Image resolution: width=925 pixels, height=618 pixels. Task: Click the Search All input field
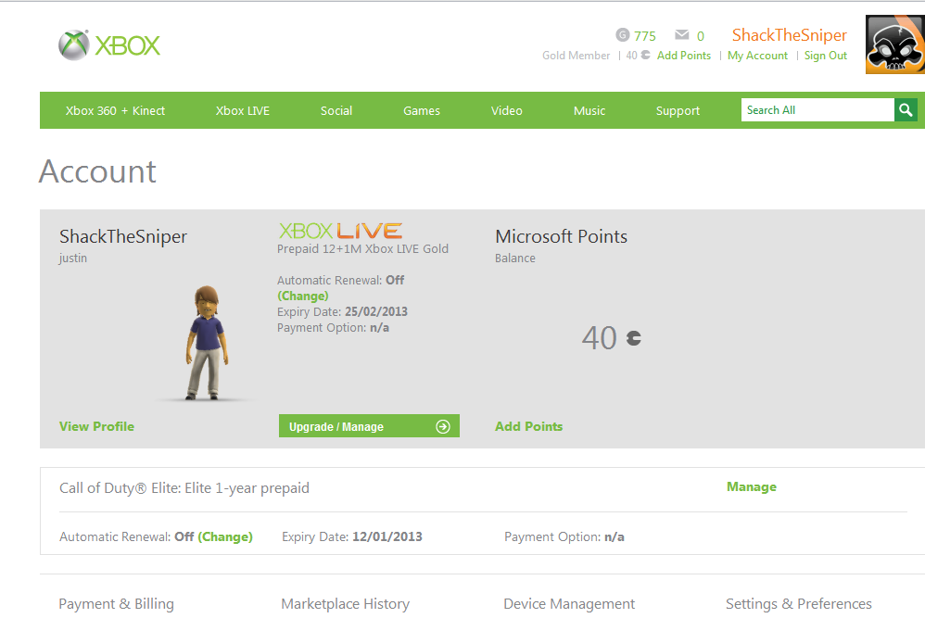(x=817, y=109)
